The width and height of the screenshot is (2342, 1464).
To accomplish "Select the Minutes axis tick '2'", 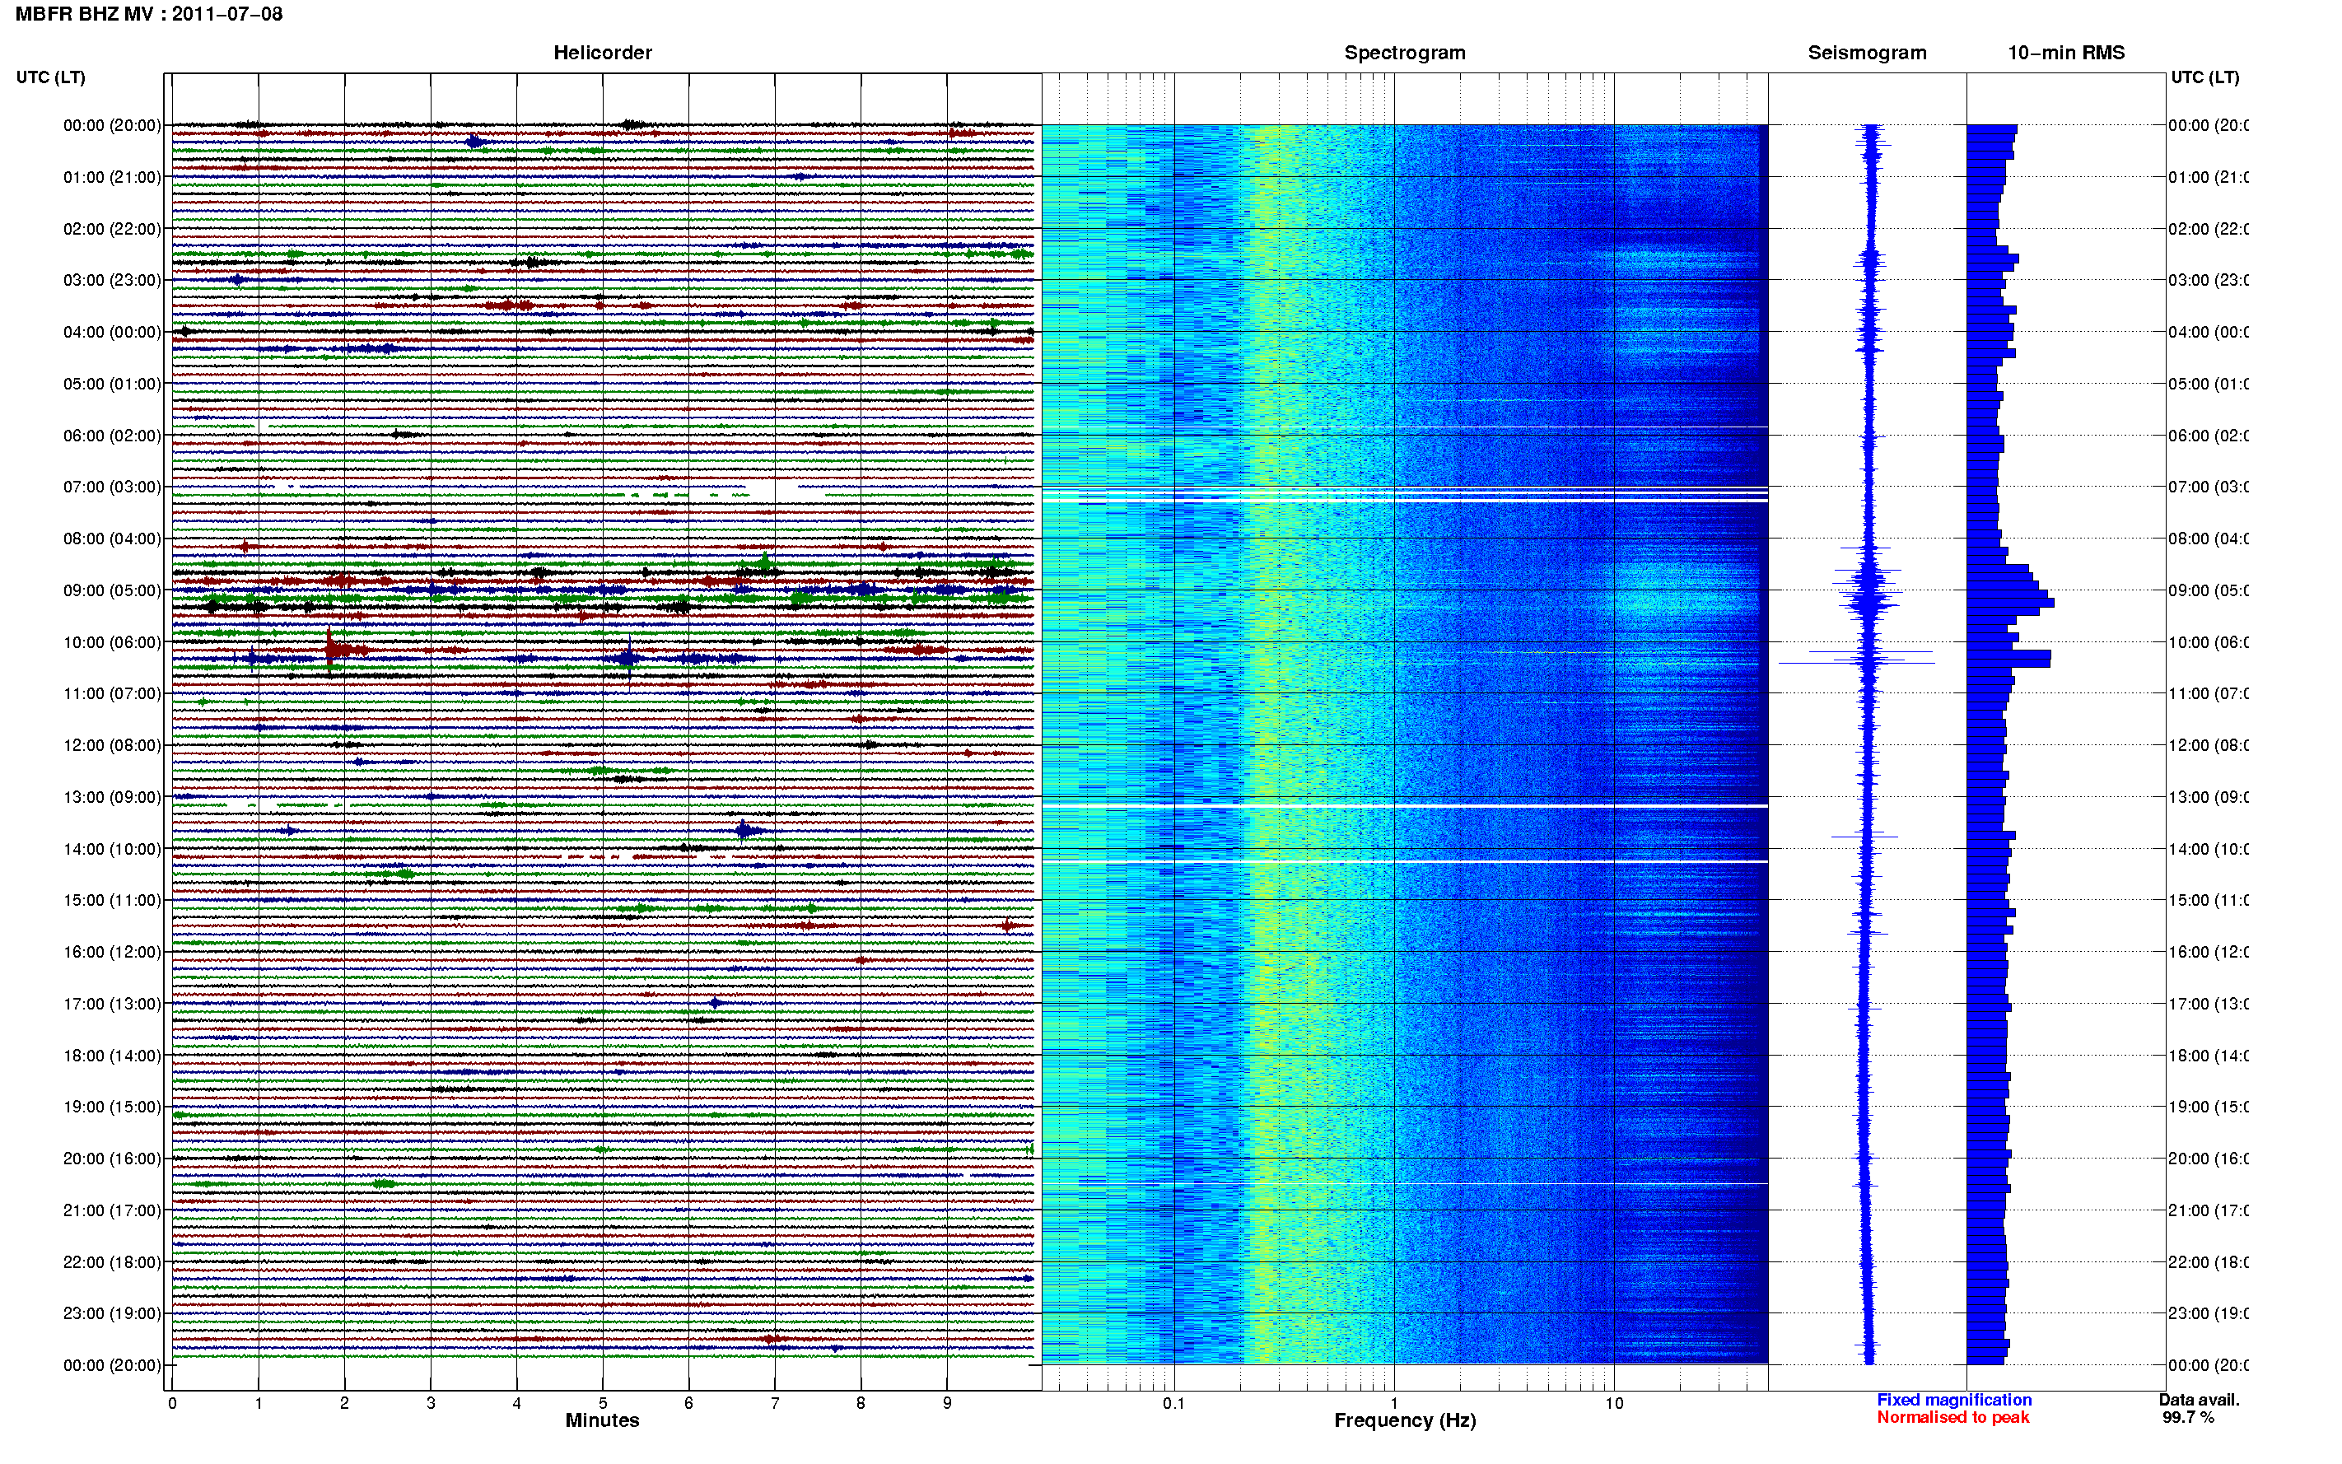I will click(x=345, y=1403).
